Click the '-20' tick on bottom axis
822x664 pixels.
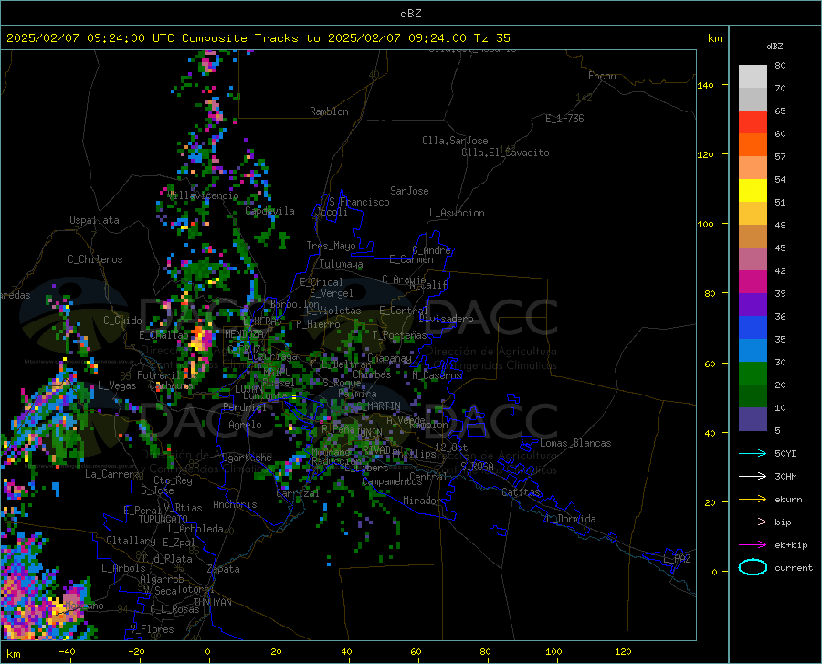tap(136, 652)
